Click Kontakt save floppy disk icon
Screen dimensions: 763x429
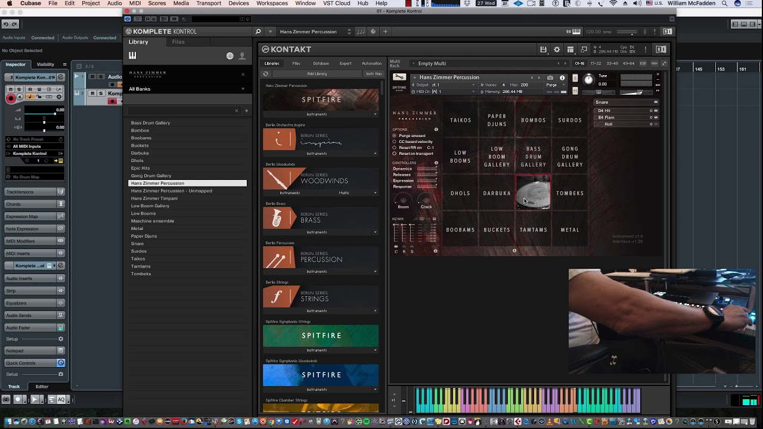click(543, 49)
